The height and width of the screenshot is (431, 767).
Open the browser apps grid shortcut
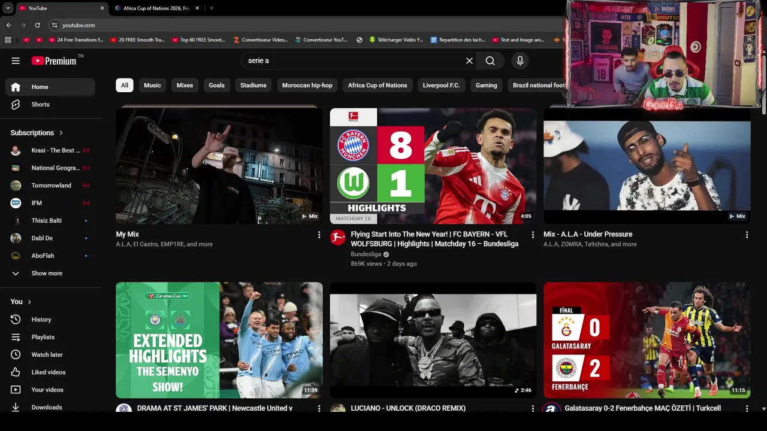pyautogui.click(x=8, y=40)
